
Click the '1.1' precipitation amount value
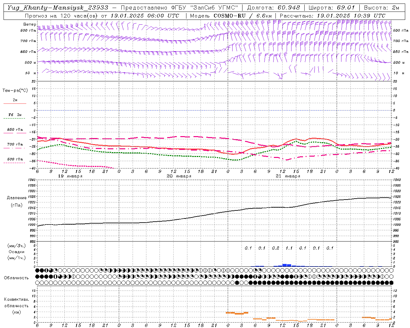coord(289,248)
